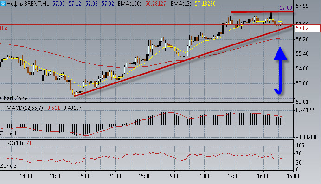Viewport: 321px width, 184px height.
Task: Click the thick red ascending trendline
Action: click(184, 61)
